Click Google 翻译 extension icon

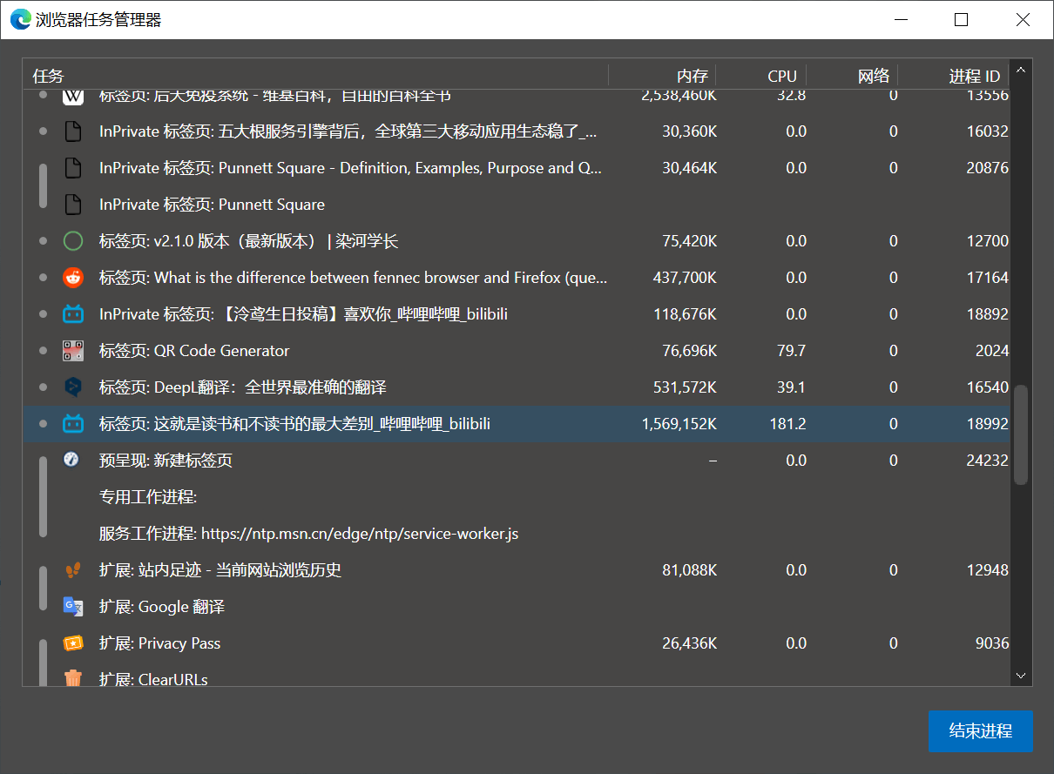tap(73, 607)
